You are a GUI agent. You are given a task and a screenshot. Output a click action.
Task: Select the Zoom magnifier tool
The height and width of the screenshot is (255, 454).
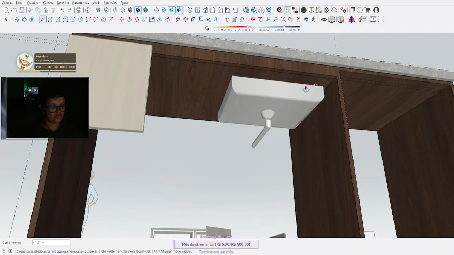click(268, 19)
